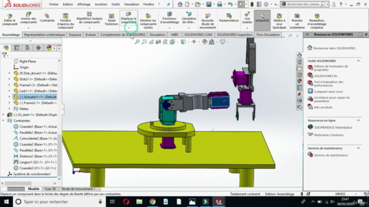Open the ConfigurationManager tab
Image resolution: width=369 pixels, height=207 pixels.
coord(28,48)
